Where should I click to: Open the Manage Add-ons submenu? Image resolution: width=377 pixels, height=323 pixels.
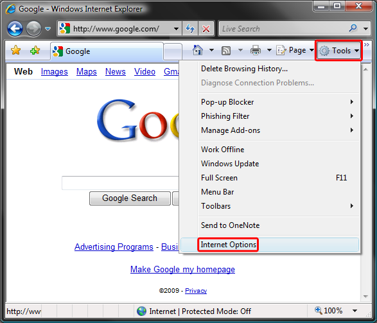[x=270, y=130]
